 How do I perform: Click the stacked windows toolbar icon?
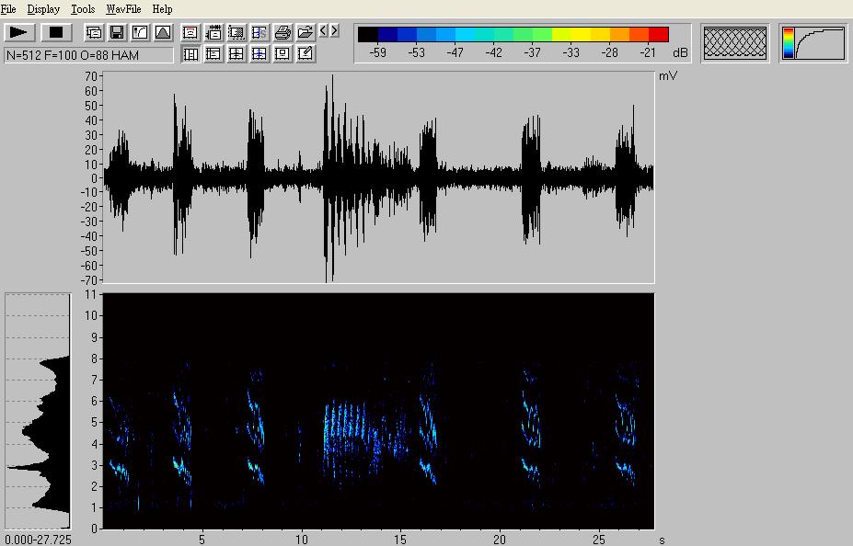pyautogui.click(x=94, y=32)
